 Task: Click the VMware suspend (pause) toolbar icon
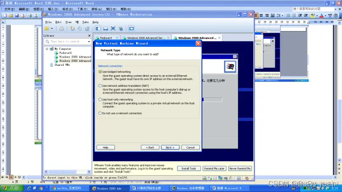click(47, 28)
